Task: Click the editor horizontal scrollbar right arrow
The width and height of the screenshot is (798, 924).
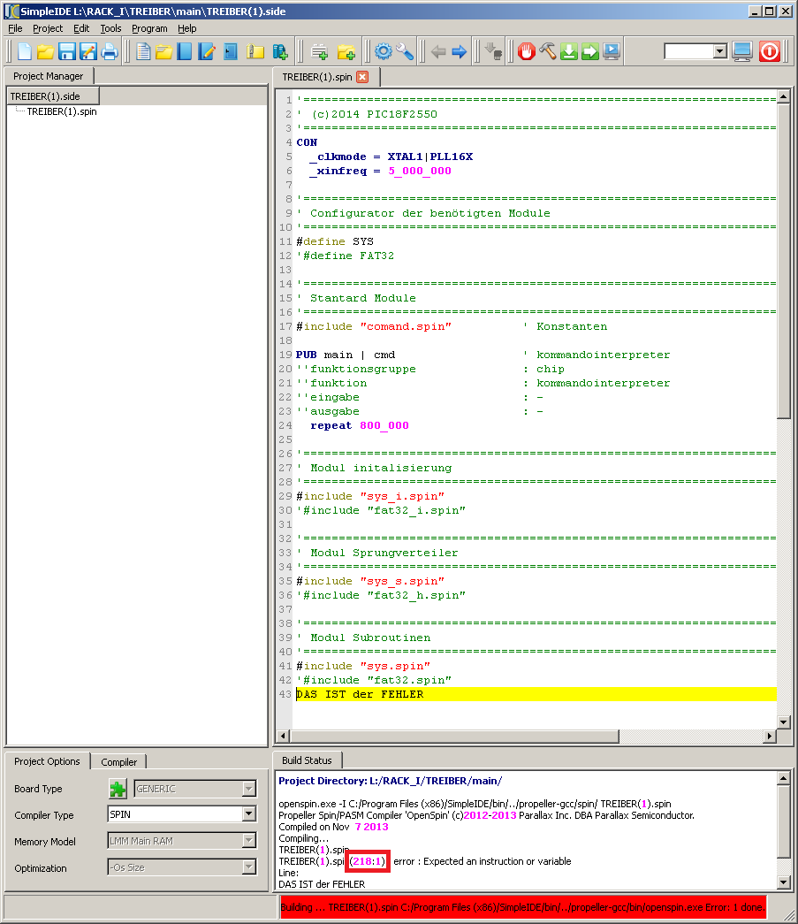Action: point(769,737)
